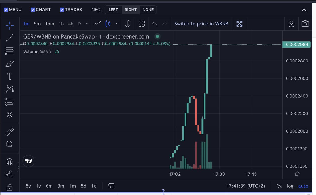Select the brush drawing tool

click(10, 64)
